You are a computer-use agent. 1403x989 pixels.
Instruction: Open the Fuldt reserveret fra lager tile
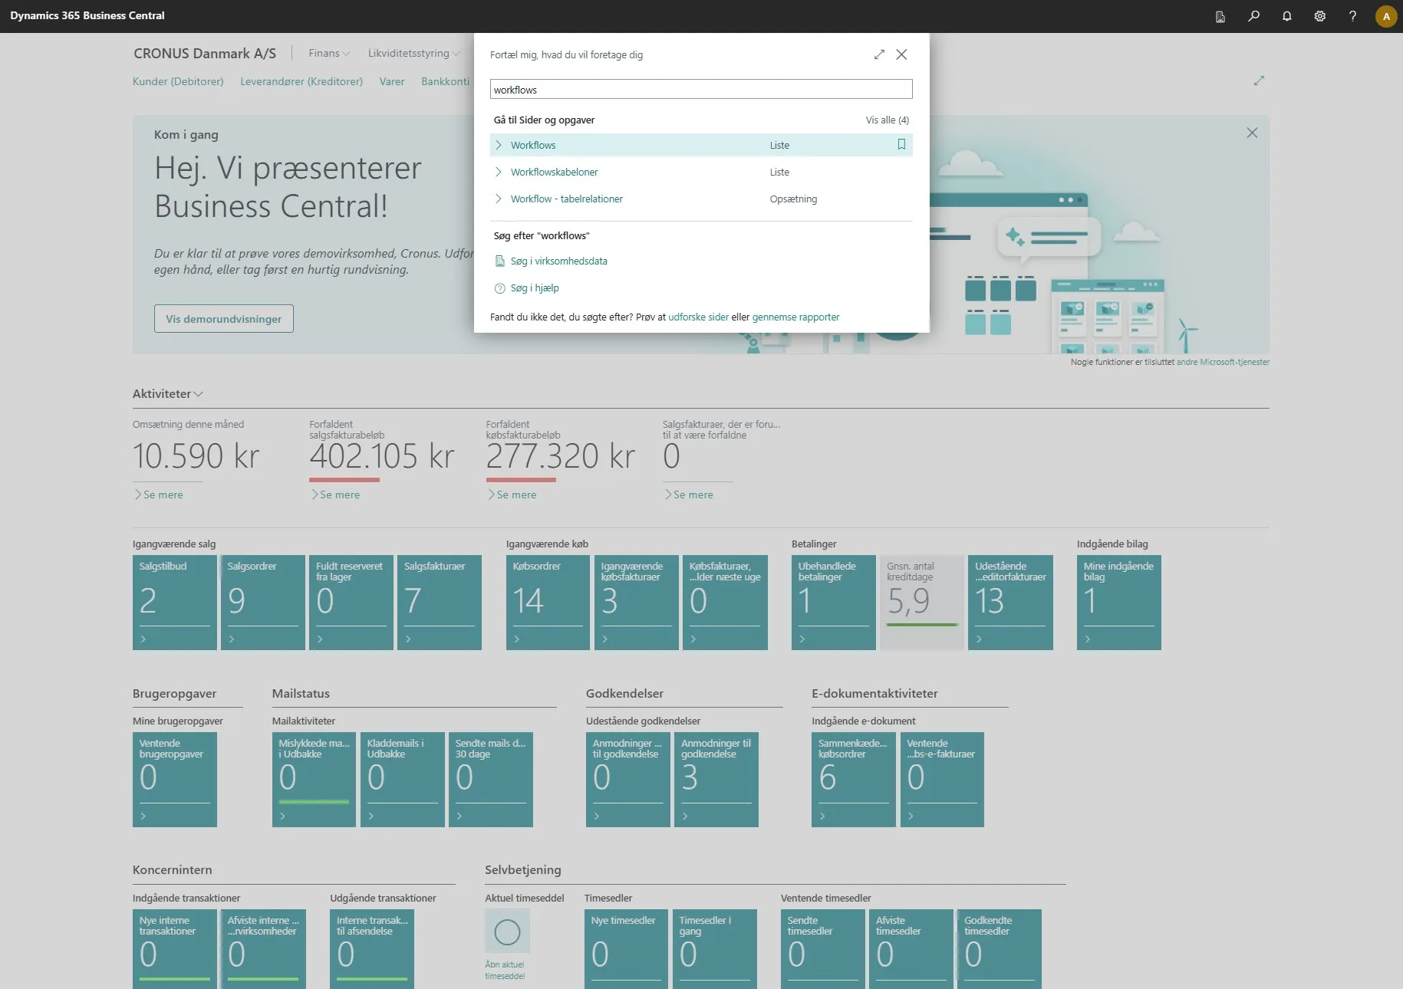click(x=351, y=603)
